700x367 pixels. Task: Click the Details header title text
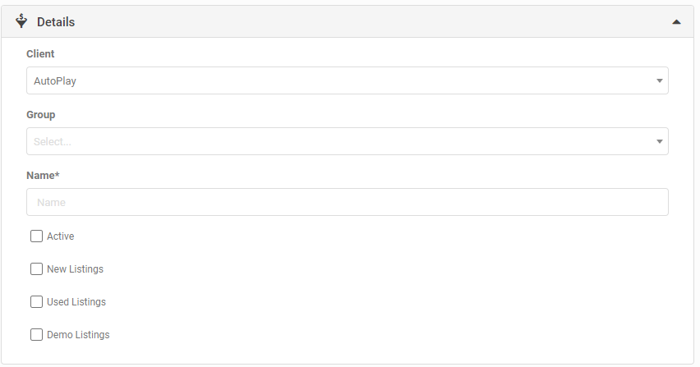pos(56,22)
